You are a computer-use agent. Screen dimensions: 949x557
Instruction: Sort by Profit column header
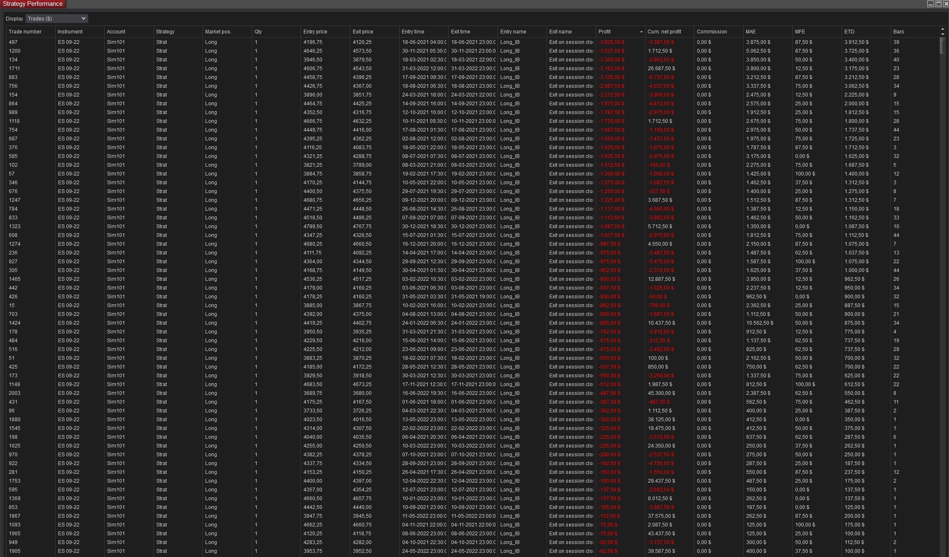[605, 32]
